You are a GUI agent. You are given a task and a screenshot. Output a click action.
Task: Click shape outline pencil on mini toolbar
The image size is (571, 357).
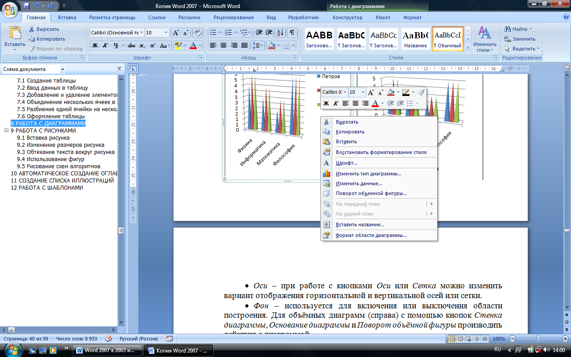[405, 92]
